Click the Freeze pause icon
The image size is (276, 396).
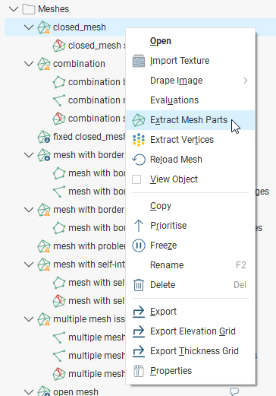139,246
